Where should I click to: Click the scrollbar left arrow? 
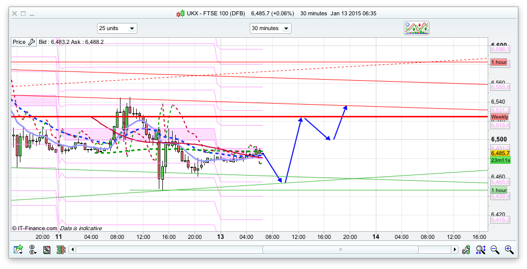(x=73, y=250)
